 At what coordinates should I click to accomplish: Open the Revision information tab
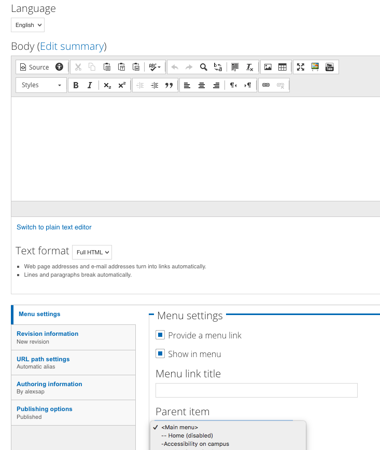pyautogui.click(x=47, y=334)
